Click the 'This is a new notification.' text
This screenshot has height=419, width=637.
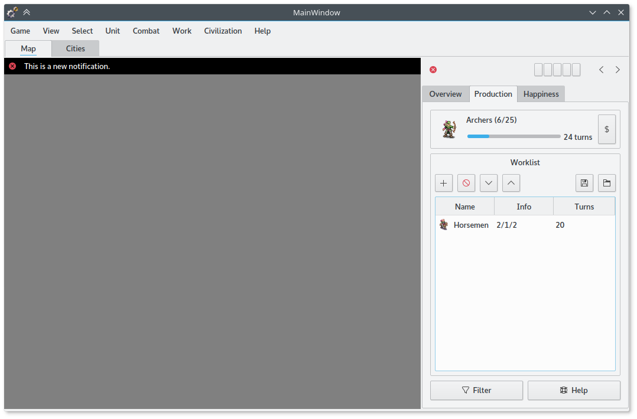coord(67,66)
